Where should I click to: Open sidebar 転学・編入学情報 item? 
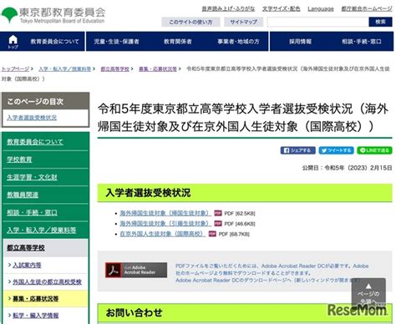pyautogui.click(x=36, y=316)
